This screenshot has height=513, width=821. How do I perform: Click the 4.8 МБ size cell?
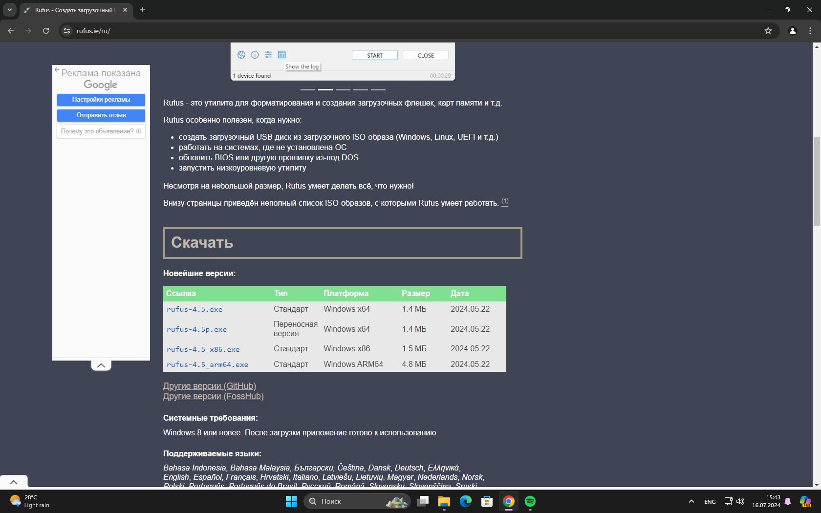pos(414,364)
